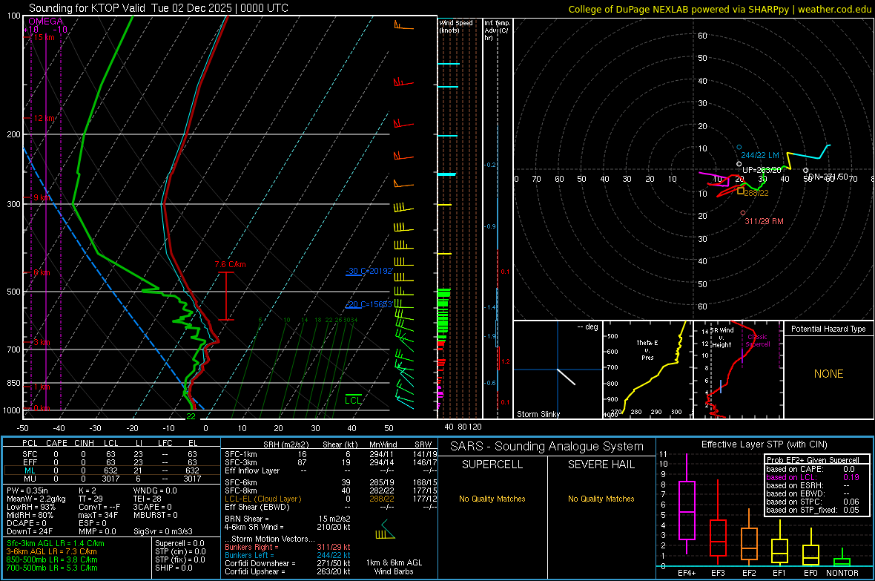This screenshot has width=875, height=581.
Task: Click the SFC-6km shear row
Action: pyautogui.click(x=331, y=482)
